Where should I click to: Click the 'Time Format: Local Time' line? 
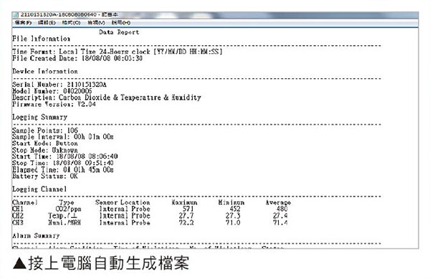tap(118, 52)
